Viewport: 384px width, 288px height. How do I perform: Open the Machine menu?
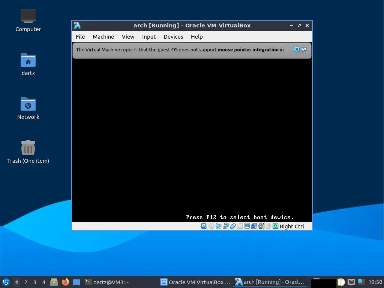[103, 37]
